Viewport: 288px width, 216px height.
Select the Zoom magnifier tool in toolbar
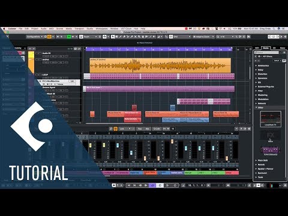pos(139,37)
